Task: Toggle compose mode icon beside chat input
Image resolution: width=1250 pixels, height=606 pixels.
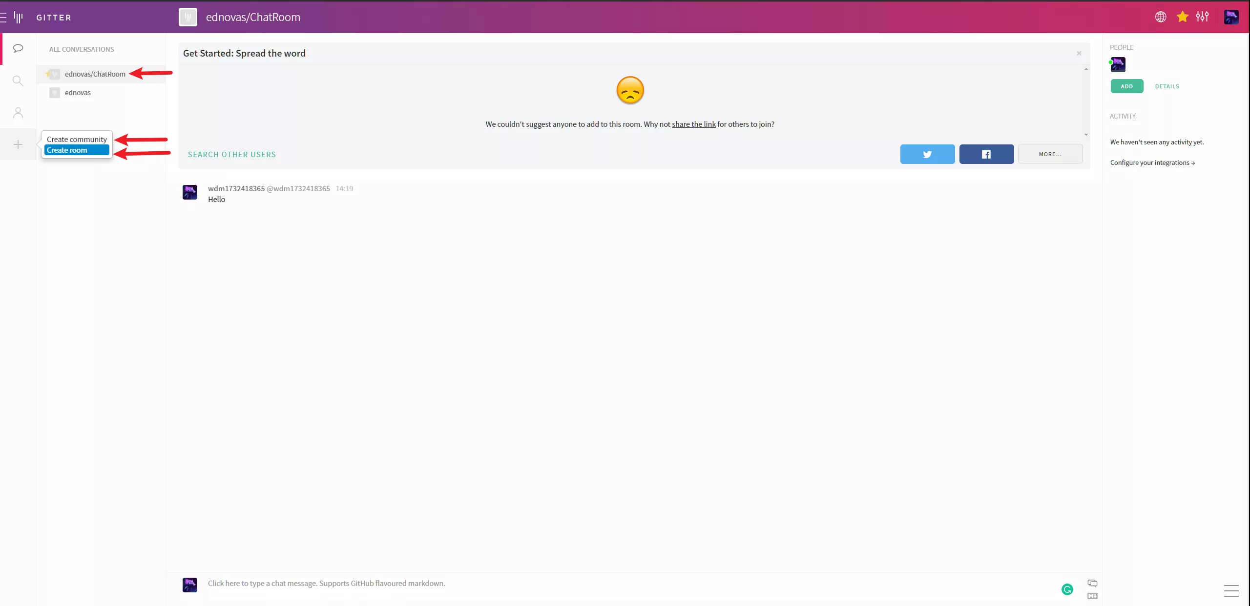Action: coord(1092,583)
